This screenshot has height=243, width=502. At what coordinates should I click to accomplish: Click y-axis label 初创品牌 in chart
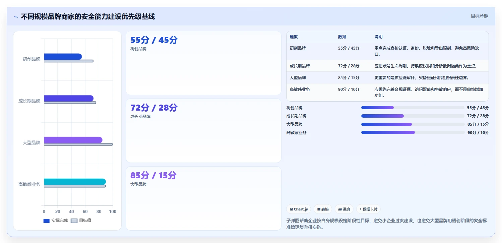[32, 59]
